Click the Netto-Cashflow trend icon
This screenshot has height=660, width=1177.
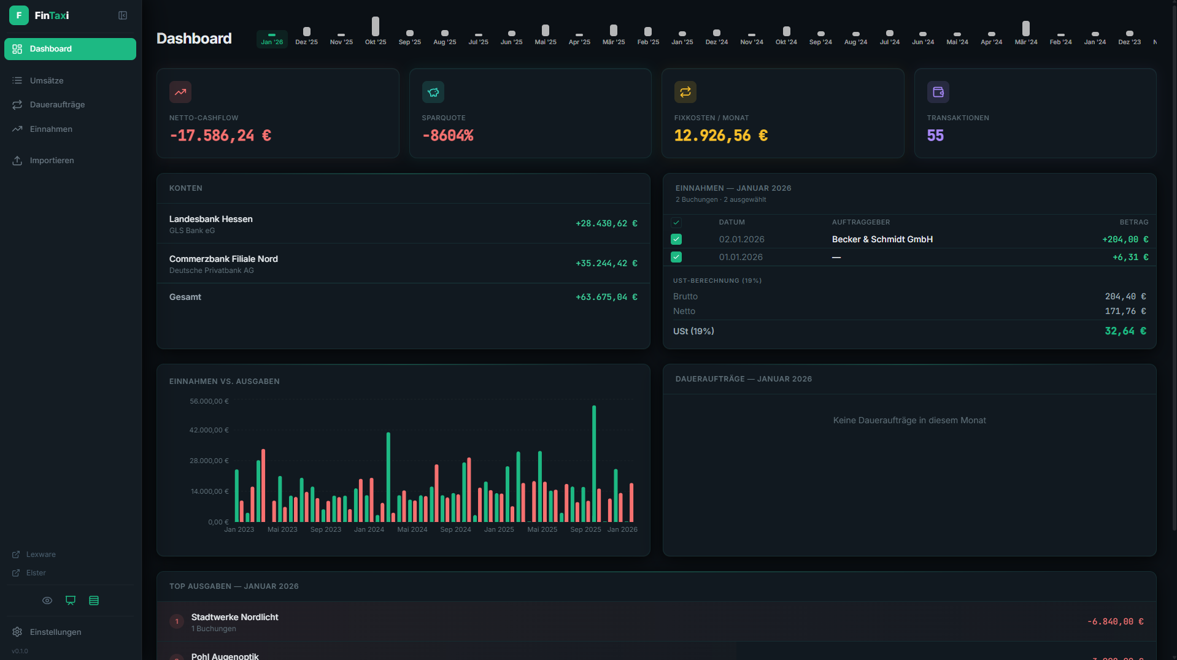click(x=180, y=92)
